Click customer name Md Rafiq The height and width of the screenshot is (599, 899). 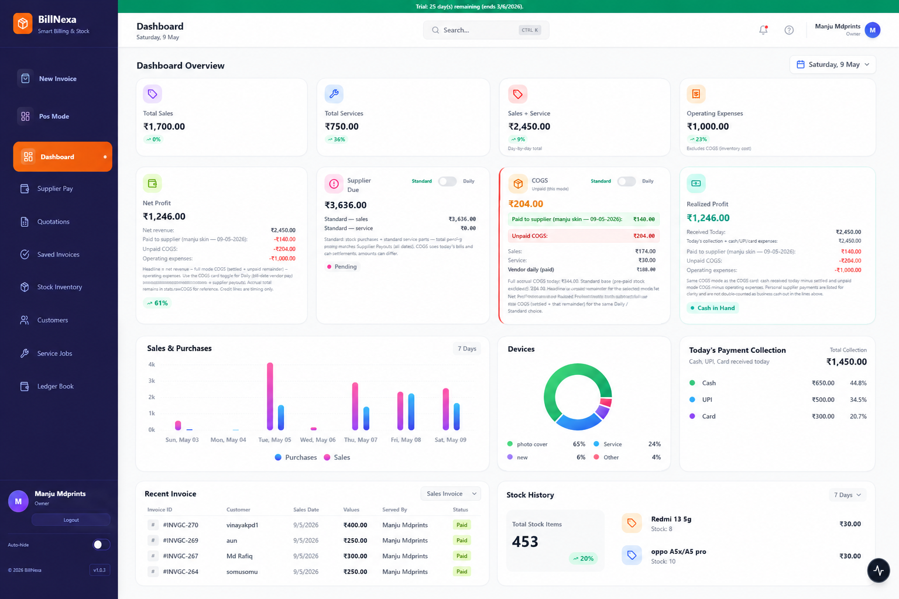coord(239,556)
